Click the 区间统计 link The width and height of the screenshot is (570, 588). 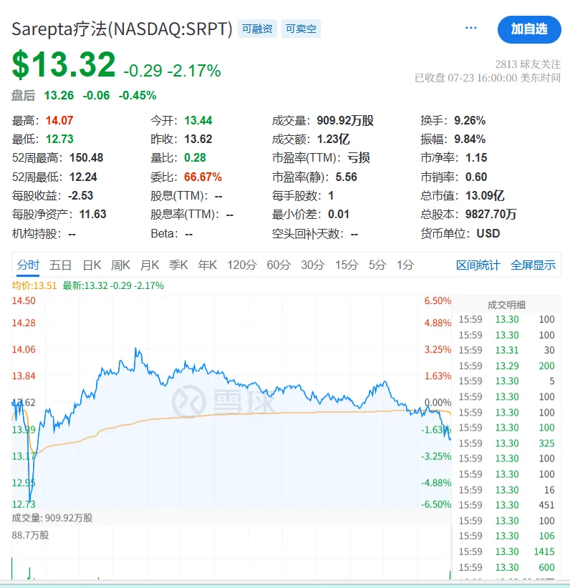tap(478, 265)
